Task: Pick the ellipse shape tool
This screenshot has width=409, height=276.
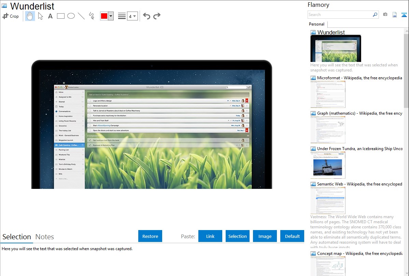Action: click(x=71, y=16)
